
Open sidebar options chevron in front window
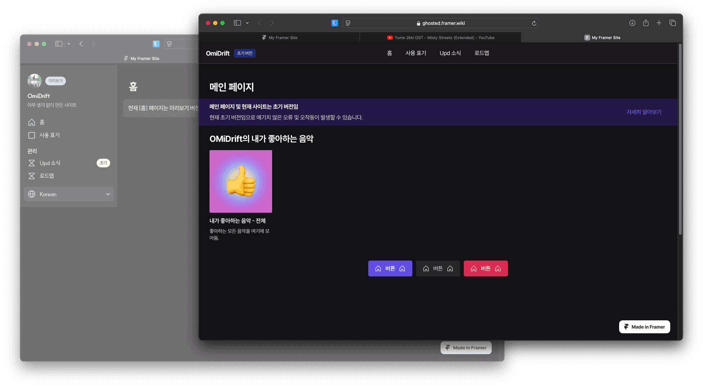pyautogui.click(x=247, y=23)
